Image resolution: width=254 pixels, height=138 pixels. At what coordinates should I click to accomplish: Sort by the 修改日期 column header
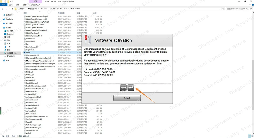[61, 13]
